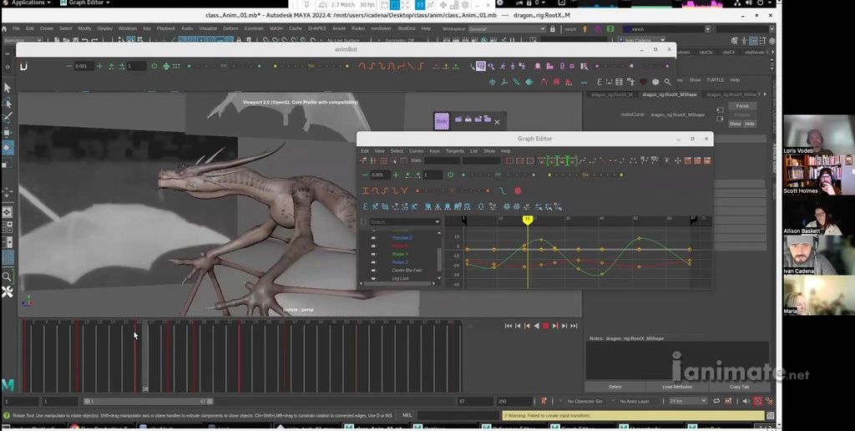Viewport: 855px width, 431px height.
Task: Click the blue S-curve icon in Graph Editor
Action: [502, 191]
